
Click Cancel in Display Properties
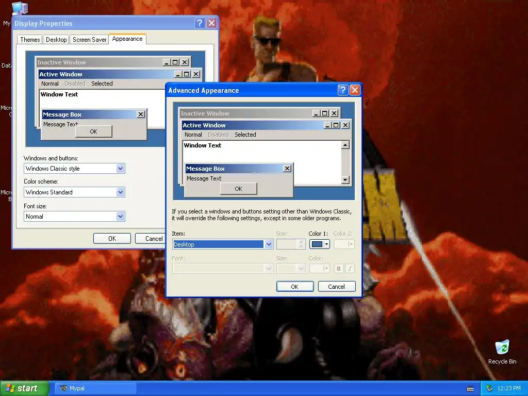point(150,238)
